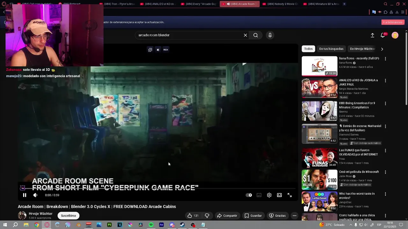This screenshot has width=408, height=229.
Task: Open Steam from the taskbar
Action: [182, 225]
